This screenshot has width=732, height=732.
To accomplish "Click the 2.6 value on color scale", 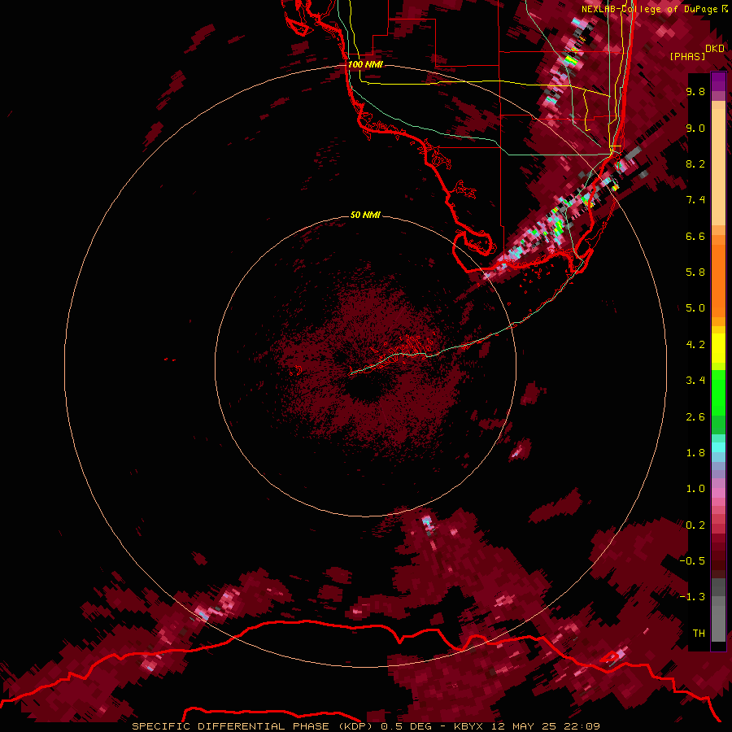I will tap(695, 417).
